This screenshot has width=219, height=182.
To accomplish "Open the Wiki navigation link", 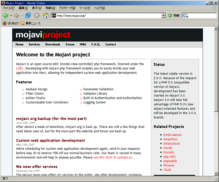I will [x=83, y=45].
